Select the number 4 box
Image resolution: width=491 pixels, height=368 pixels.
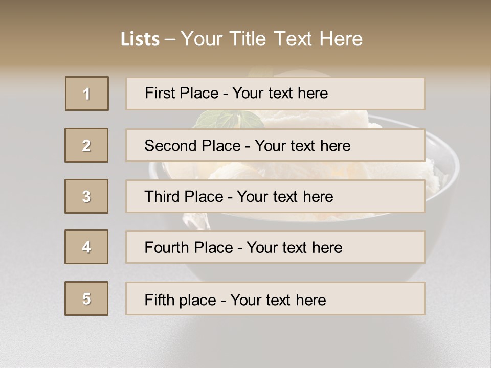(x=86, y=247)
